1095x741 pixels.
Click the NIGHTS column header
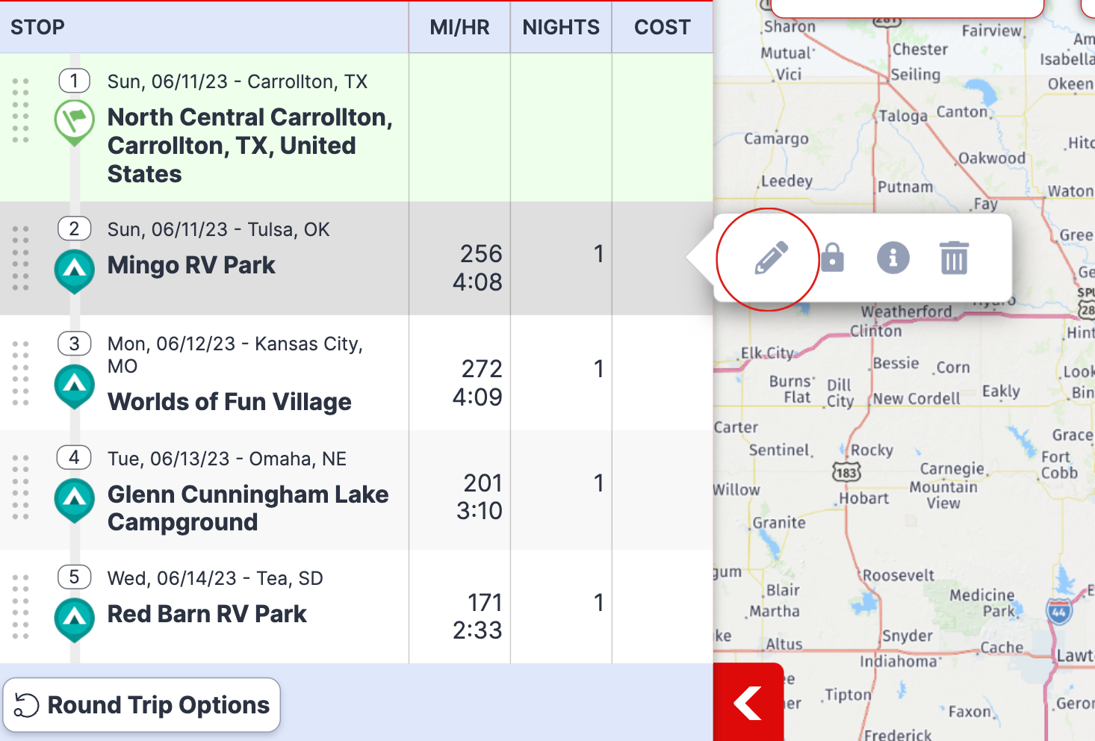pos(561,27)
